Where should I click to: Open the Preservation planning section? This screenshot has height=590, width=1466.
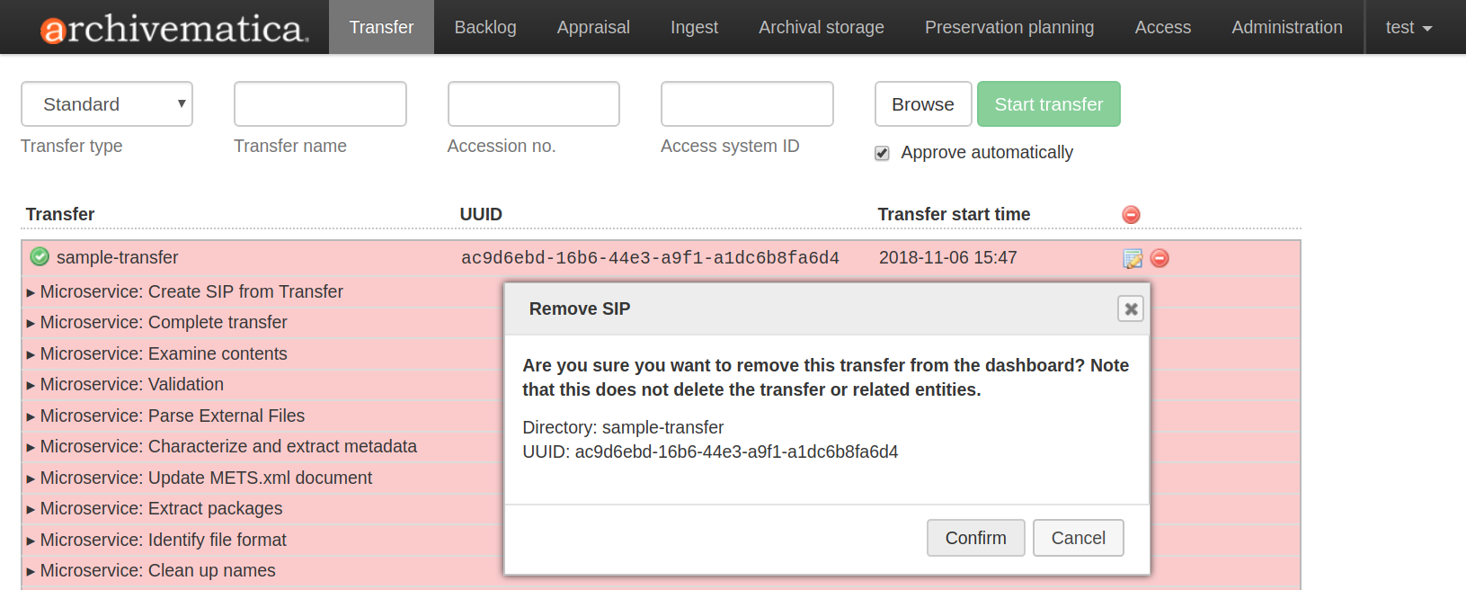[1008, 27]
